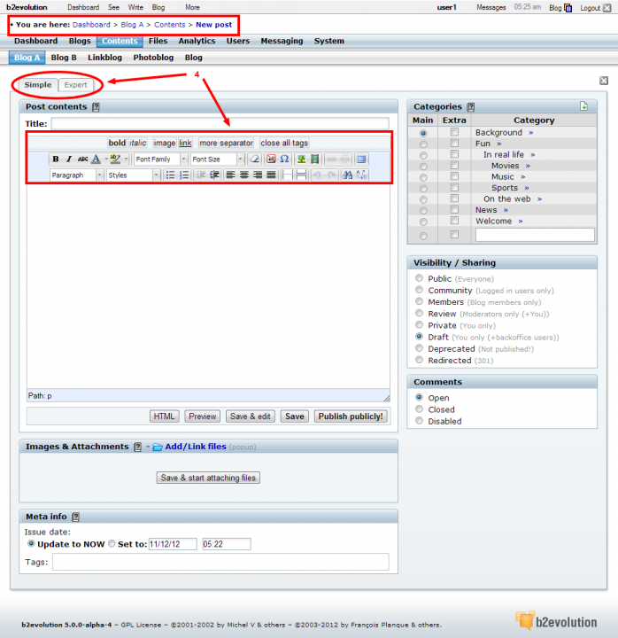The width and height of the screenshot is (618, 638).
Task: Toggle fullscreen editor mode icon
Action: point(361,159)
